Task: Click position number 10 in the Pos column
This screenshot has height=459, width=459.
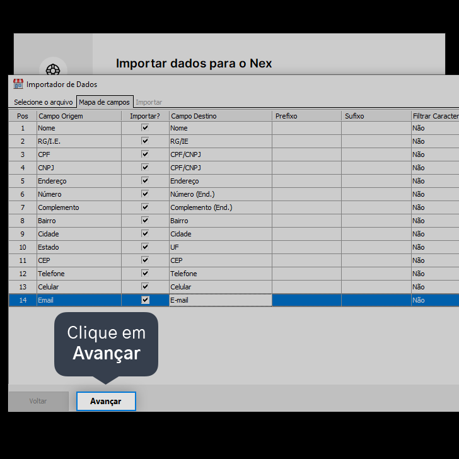Action: [x=23, y=247]
